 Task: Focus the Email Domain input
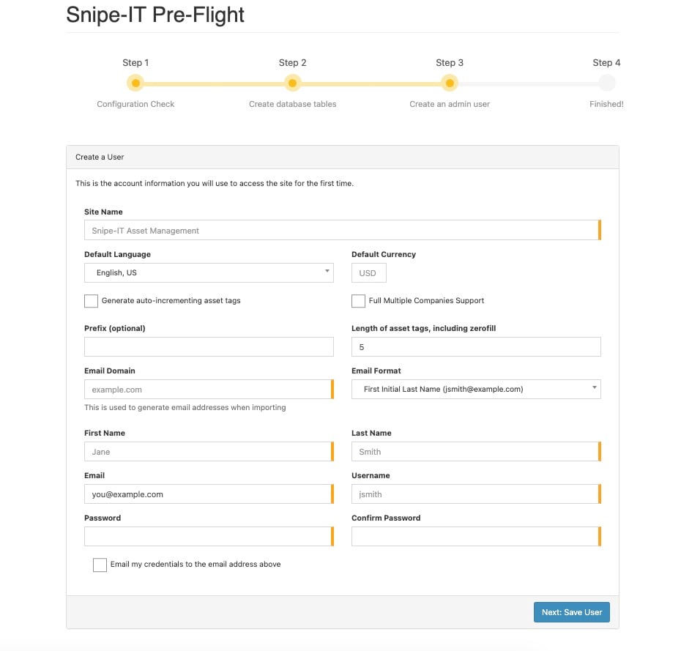click(209, 390)
